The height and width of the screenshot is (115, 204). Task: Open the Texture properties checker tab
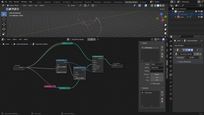[171, 99]
